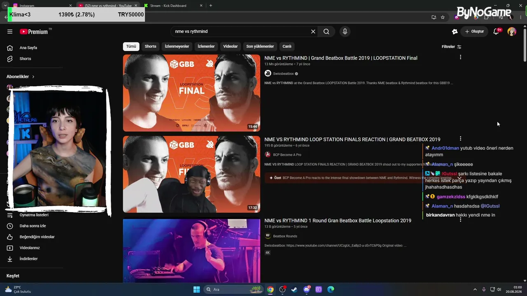This screenshot has height=296, width=527.
Task: Open Steam from the taskbar
Action: click(294, 289)
